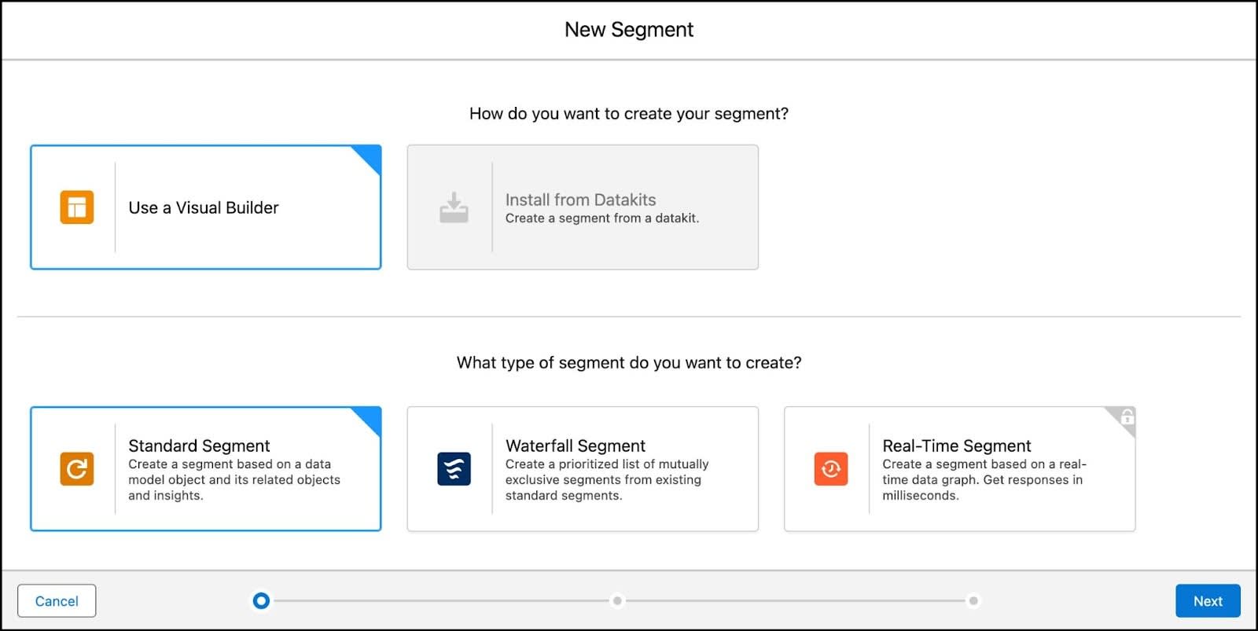Click the Standard Segment refresh icon
This screenshot has width=1258, height=631.
(x=77, y=469)
